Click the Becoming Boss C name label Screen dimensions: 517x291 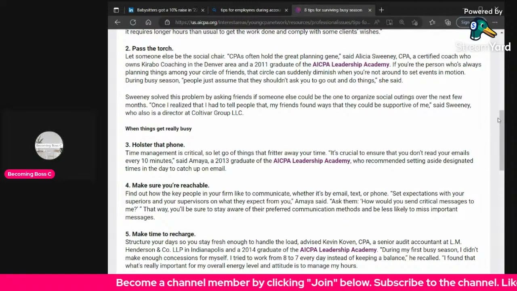(29, 174)
